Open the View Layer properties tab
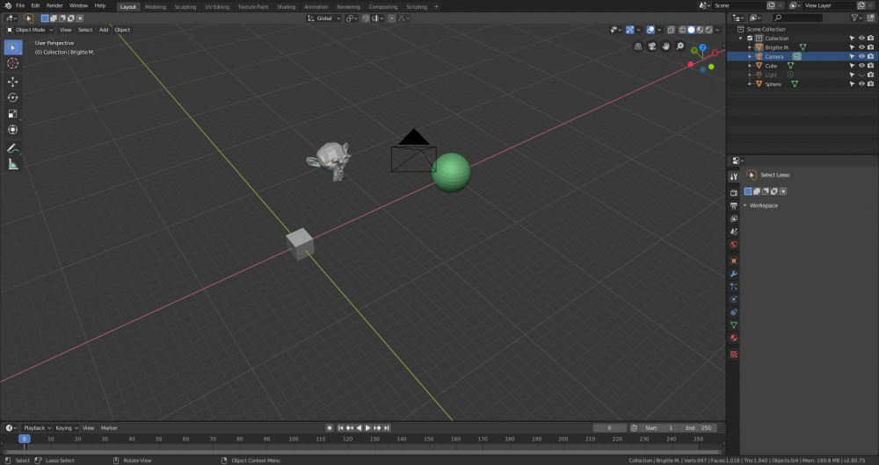The image size is (879, 465). (x=734, y=218)
